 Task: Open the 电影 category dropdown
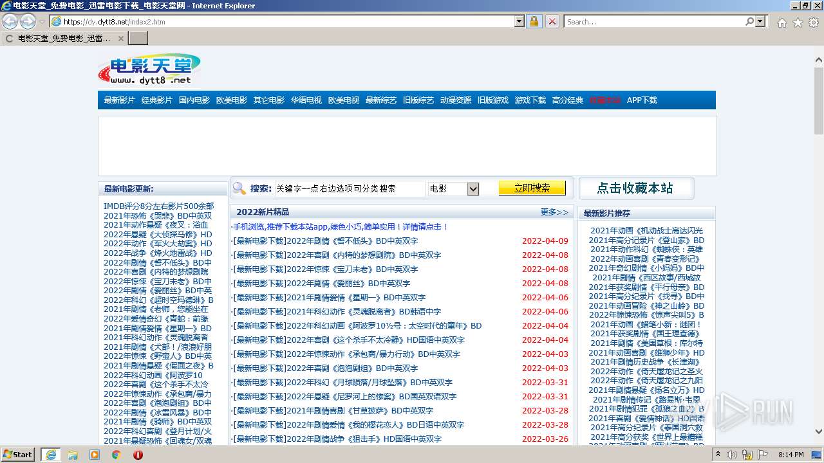click(454, 188)
